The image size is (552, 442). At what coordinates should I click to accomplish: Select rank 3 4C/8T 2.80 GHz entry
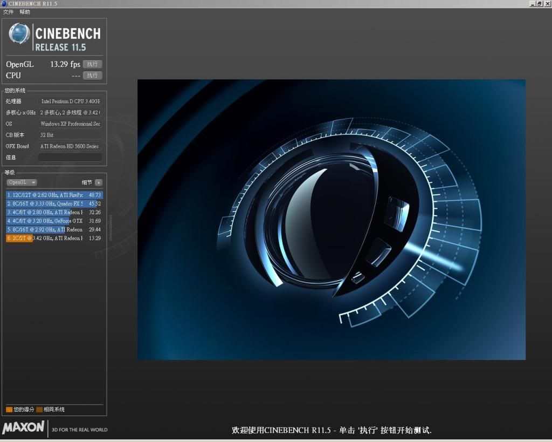click(x=53, y=212)
